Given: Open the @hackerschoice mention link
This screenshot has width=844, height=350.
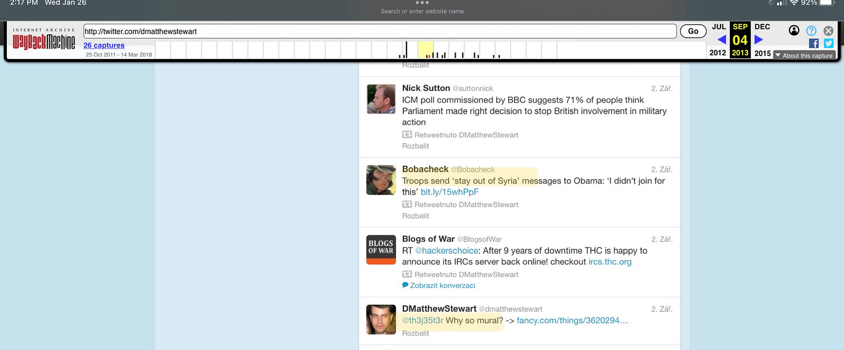Looking at the screenshot, I should pyautogui.click(x=447, y=251).
